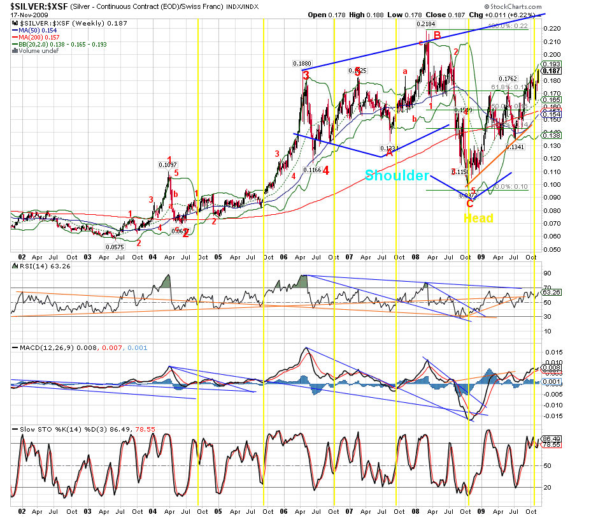
Task: Click the StockCharts.com copyright label
Action: click(513, 6)
